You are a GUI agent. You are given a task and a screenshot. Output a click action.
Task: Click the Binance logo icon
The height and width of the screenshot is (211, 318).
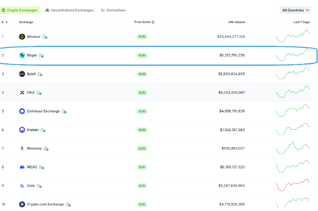pyautogui.click(x=22, y=37)
